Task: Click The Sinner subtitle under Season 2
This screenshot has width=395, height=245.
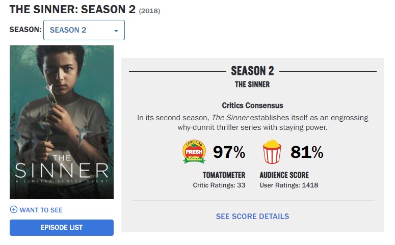Action: (252, 85)
